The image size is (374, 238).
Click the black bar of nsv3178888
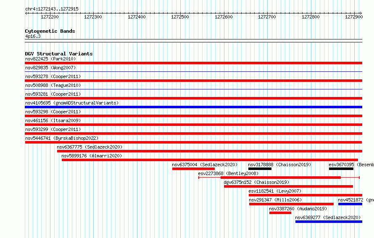click(260, 169)
